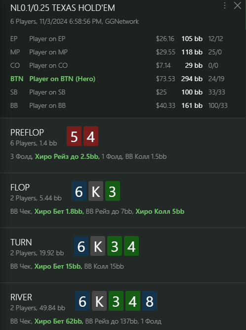
Task: Click hero's red 5 hole card
Action: (x=74, y=136)
